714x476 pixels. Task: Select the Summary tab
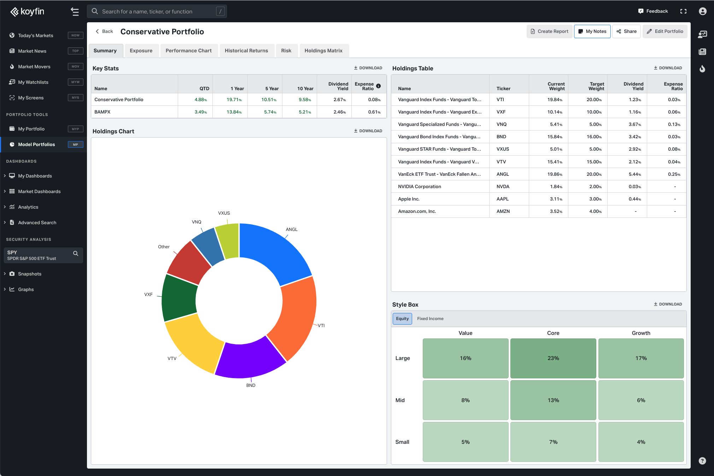click(105, 51)
